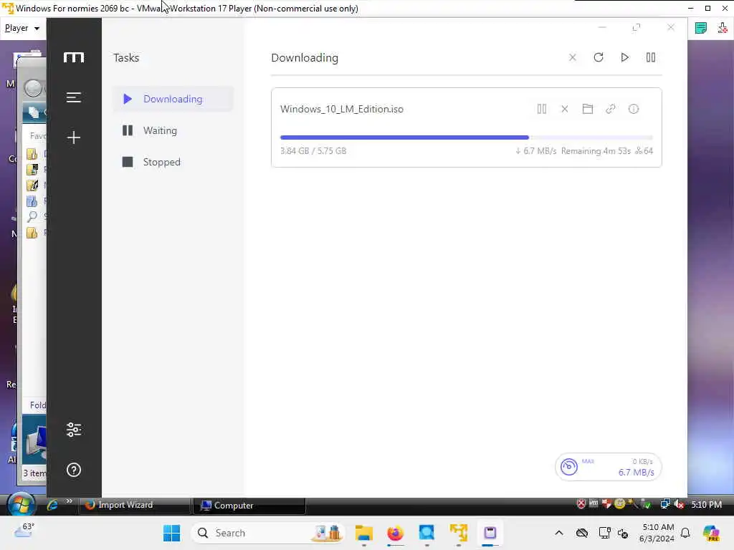
Task: Click the download progress bar of the ISO
Action: 466,137
